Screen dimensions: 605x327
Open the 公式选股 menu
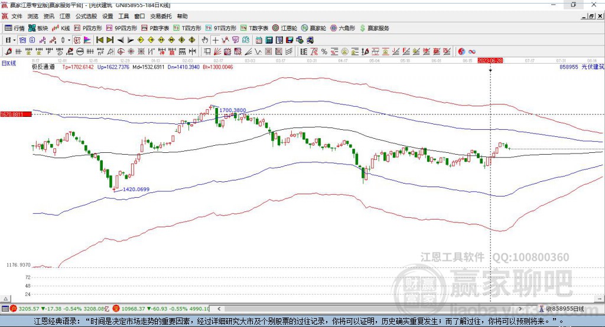coord(86,16)
